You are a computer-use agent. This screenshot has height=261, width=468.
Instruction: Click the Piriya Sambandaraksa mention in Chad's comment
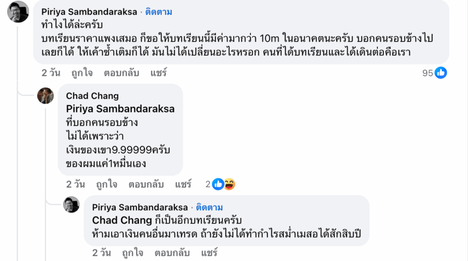(120, 109)
